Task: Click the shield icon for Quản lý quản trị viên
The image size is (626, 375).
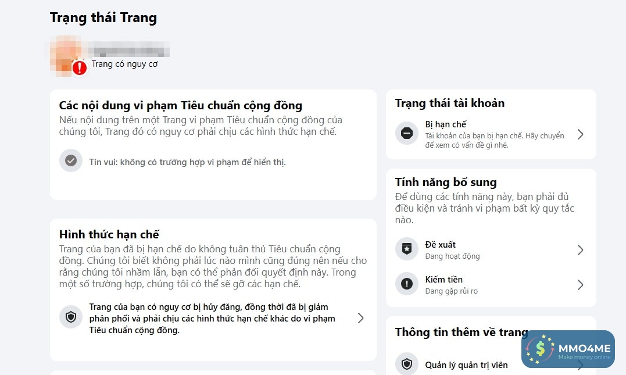Action: pos(407,365)
